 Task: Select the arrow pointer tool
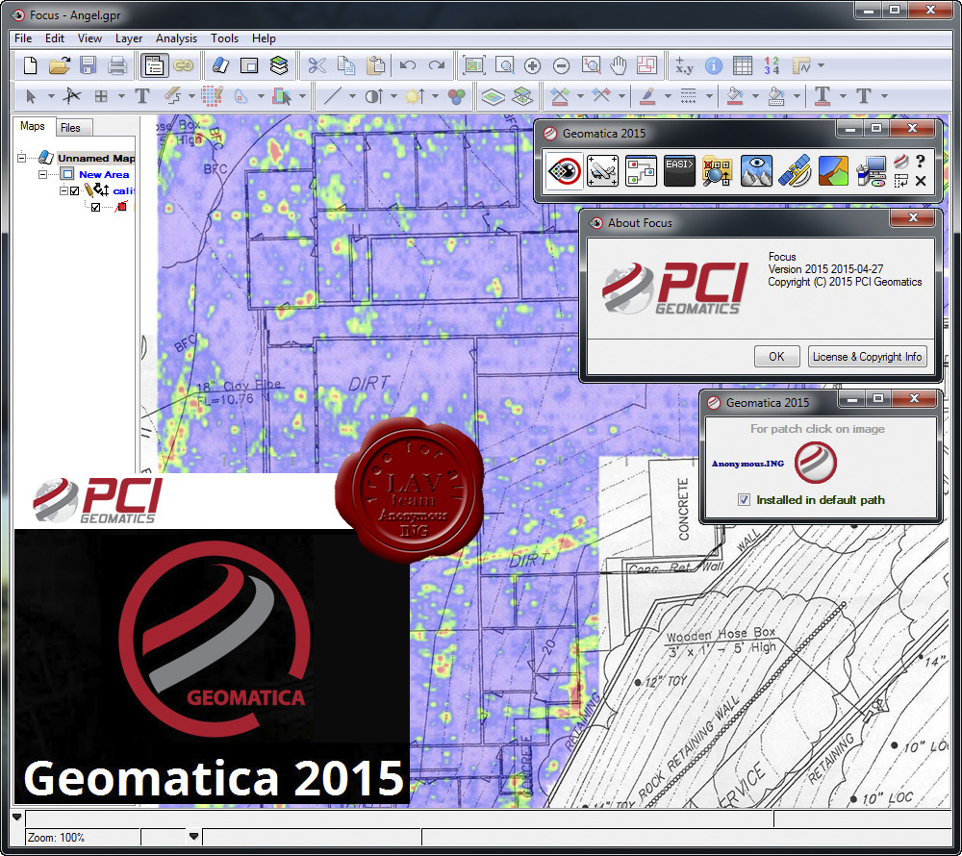pyautogui.click(x=31, y=96)
